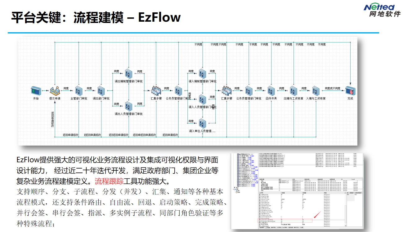Image resolution: width=403 pixels, height=232 pixels.
Task: Click the vertical 返回申请修改 connector label
Action: (53, 120)
